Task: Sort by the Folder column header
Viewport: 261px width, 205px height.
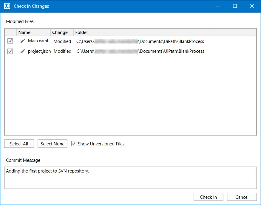Action: click(x=141, y=32)
